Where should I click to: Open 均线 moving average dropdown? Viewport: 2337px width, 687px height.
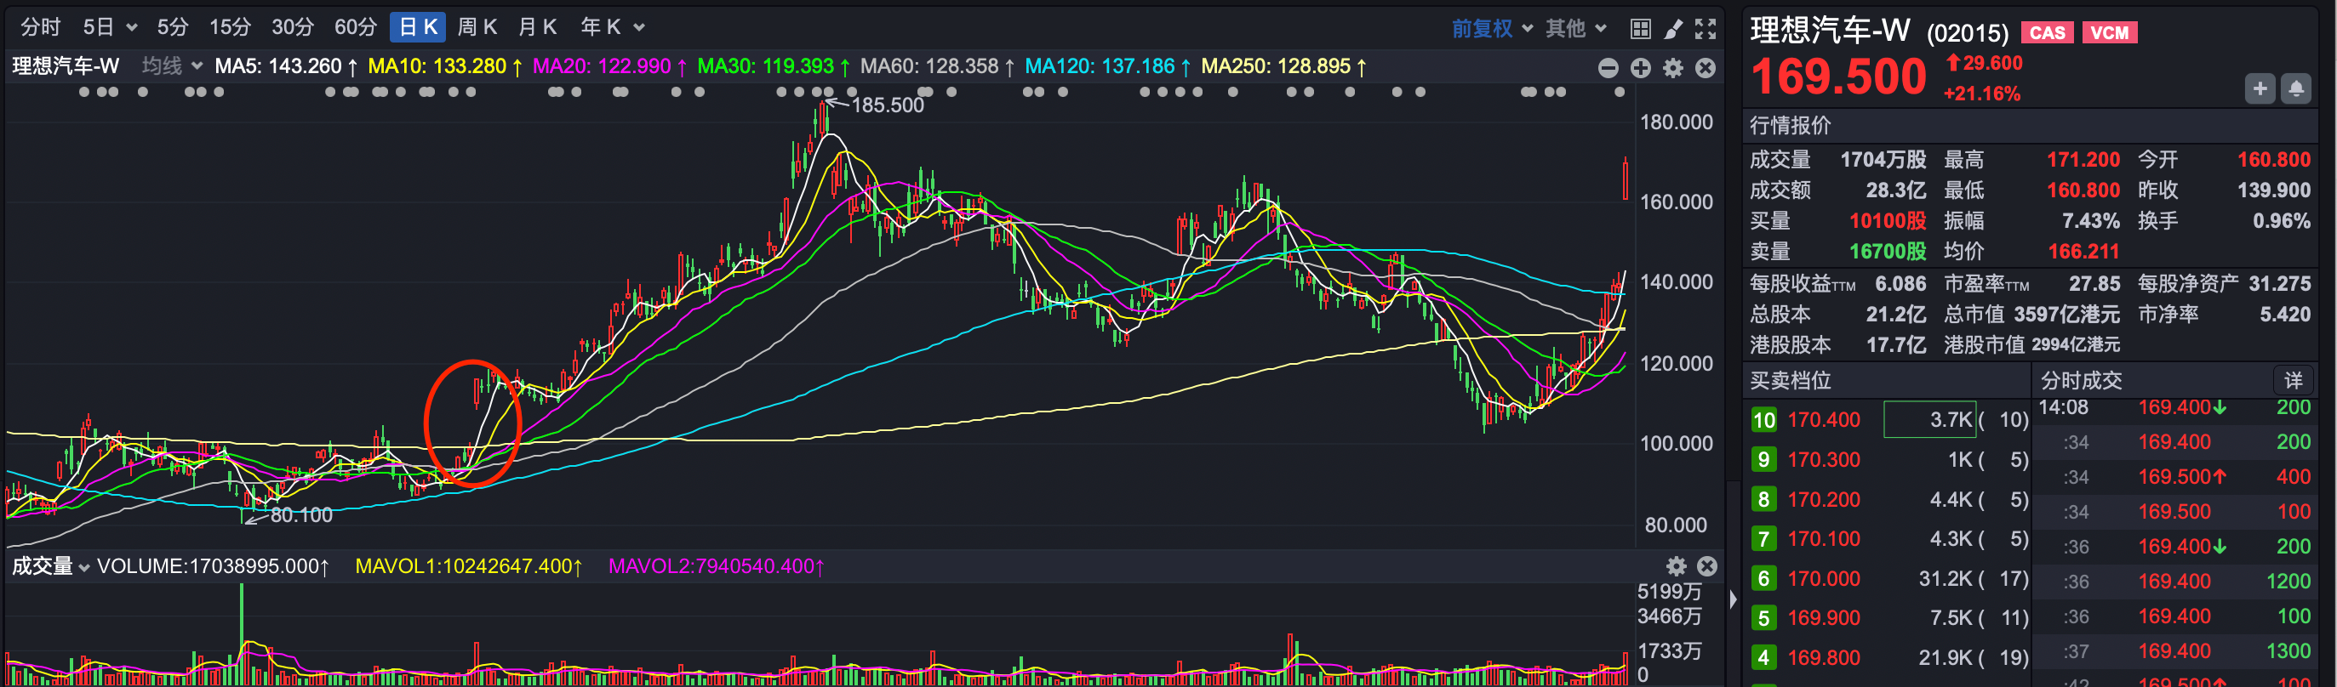(171, 66)
